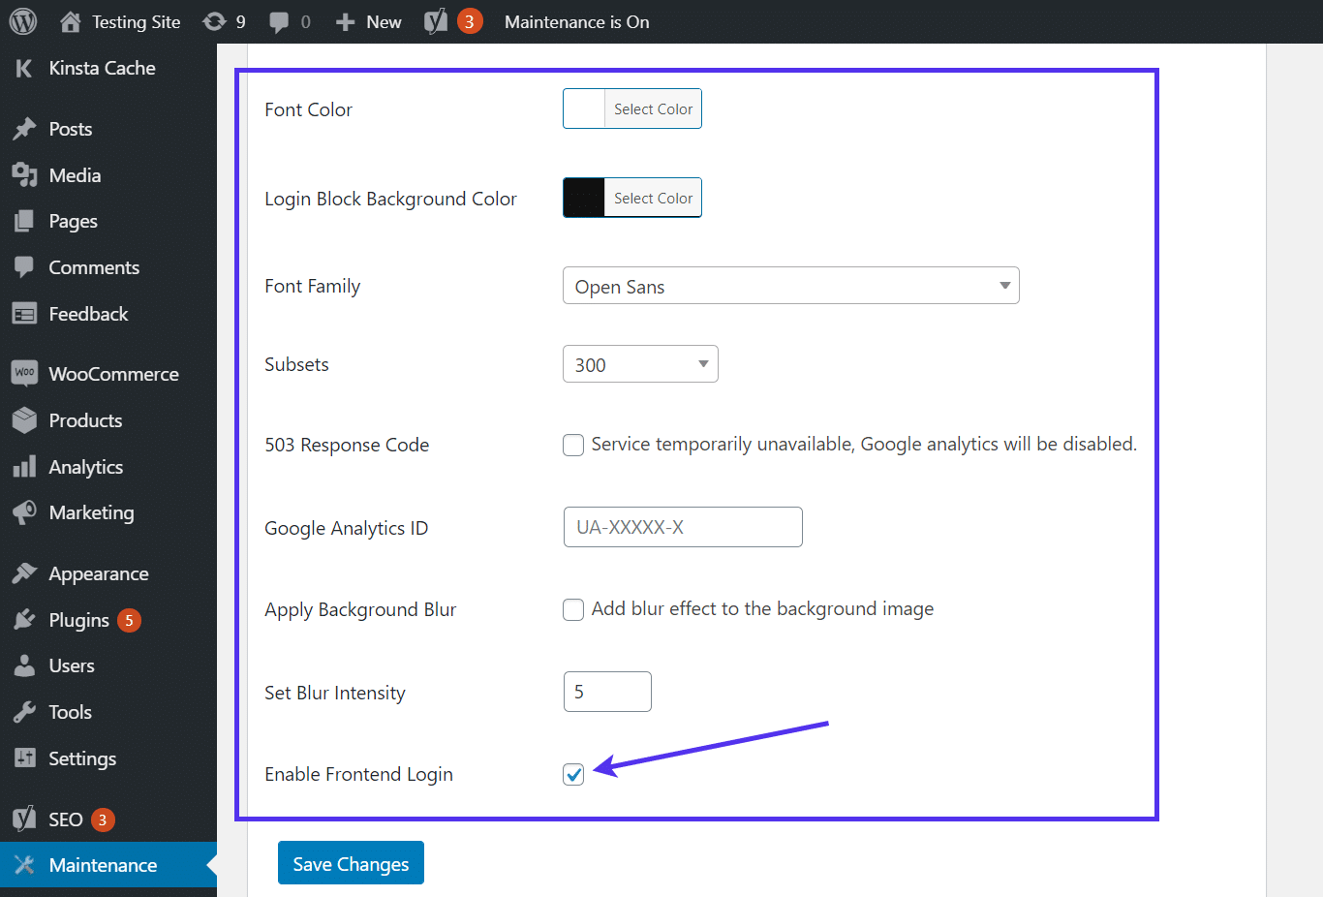Viewport: 1323px width, 897px height.
Task: Click the Media library icon
Action: 24,175
